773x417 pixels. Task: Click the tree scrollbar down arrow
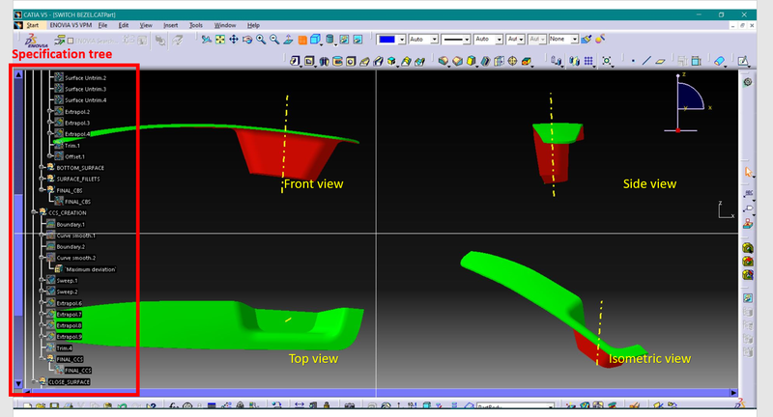click(17, 384)
